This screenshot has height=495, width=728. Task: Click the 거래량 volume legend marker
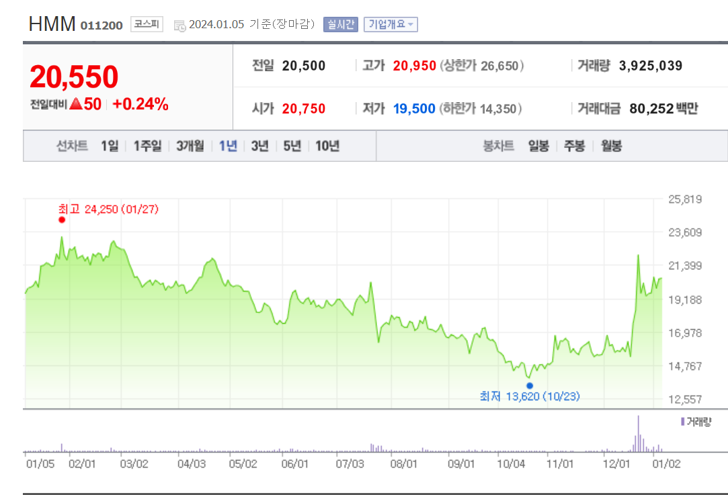point(682,422)
